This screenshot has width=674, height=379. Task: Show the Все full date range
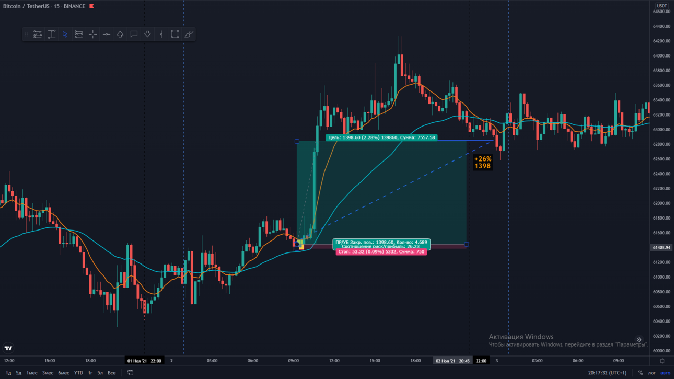111,373
